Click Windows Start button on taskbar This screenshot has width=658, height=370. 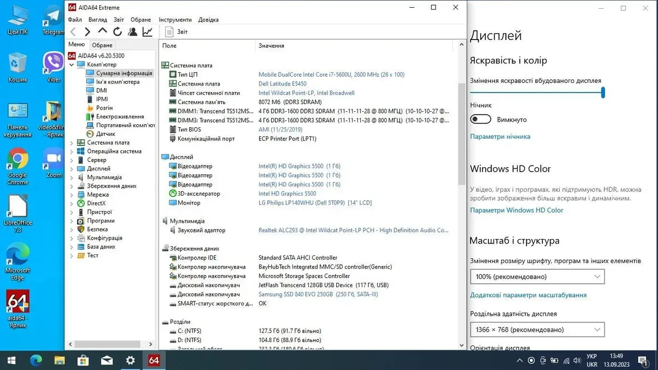tap(12, 360)
